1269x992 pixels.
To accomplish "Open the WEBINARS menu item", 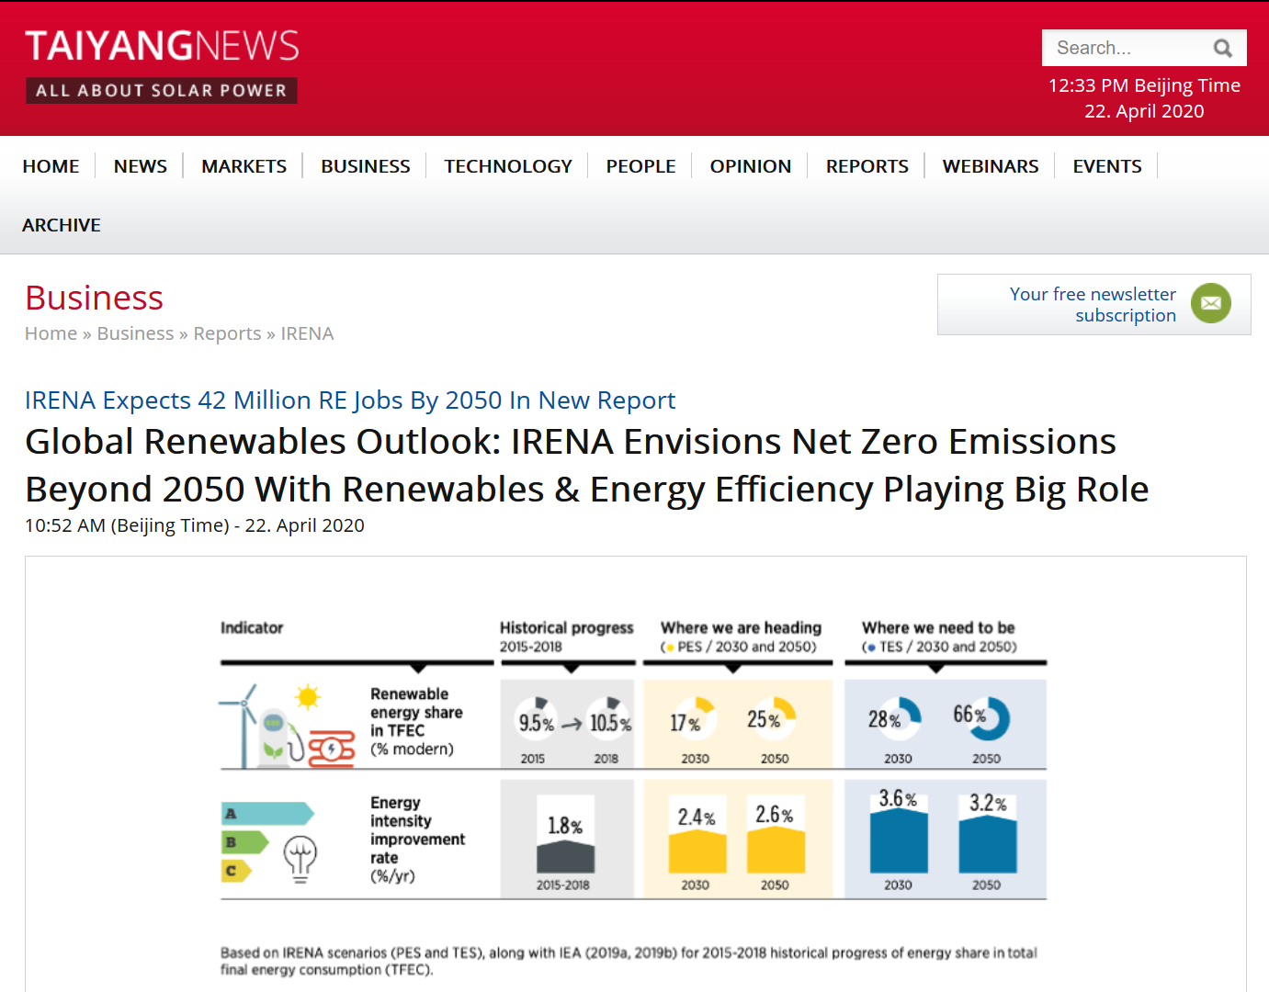I will pyautogui.click(x=991, y=166).
